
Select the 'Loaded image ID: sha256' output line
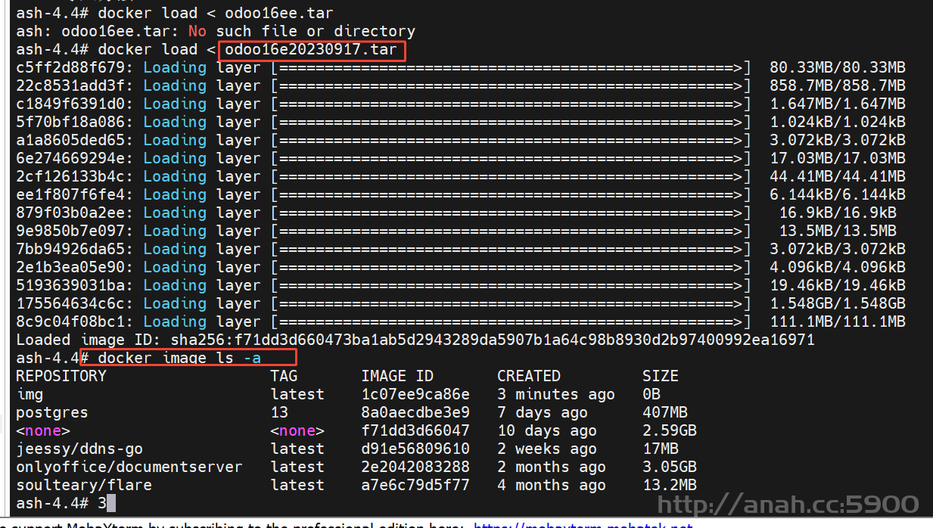pyautogui.click(x=415, y=340)
